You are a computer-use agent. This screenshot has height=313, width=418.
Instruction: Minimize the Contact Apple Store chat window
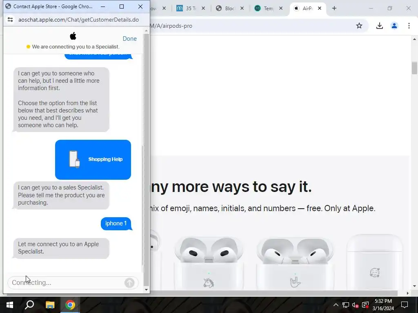(103, 7)
